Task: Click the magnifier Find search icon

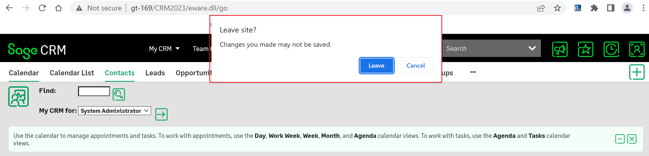Action: [x=119, y=94]
